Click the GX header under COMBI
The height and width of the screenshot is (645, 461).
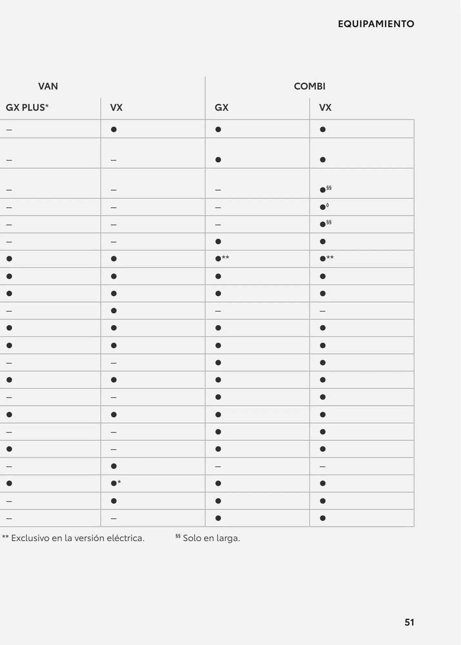221,107
